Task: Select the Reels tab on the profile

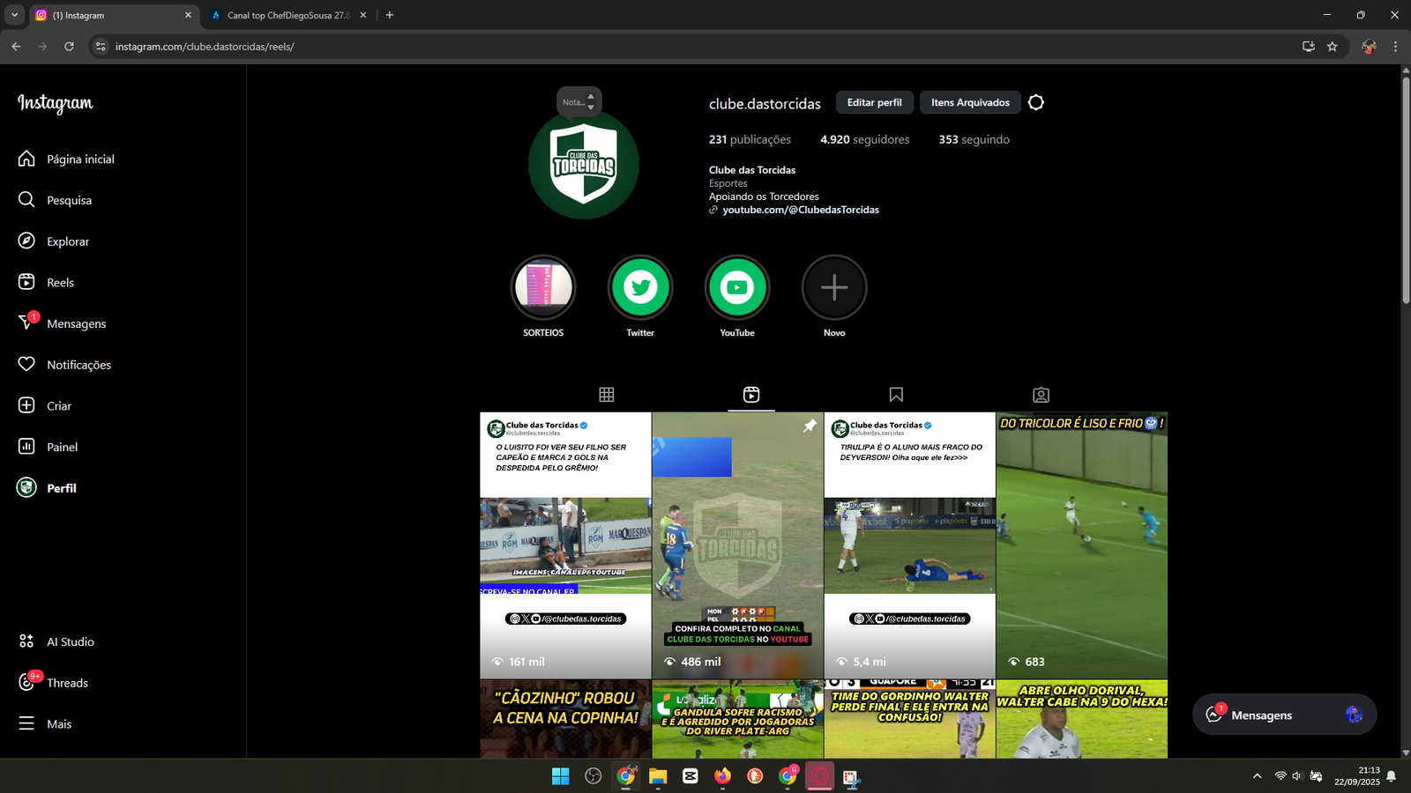Action: [x=751, y=395]
